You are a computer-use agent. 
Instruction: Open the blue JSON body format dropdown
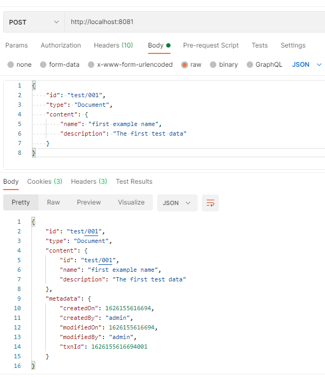306,65
